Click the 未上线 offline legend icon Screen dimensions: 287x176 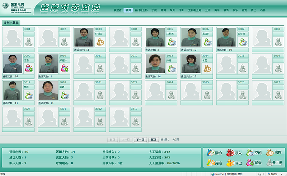269,163
